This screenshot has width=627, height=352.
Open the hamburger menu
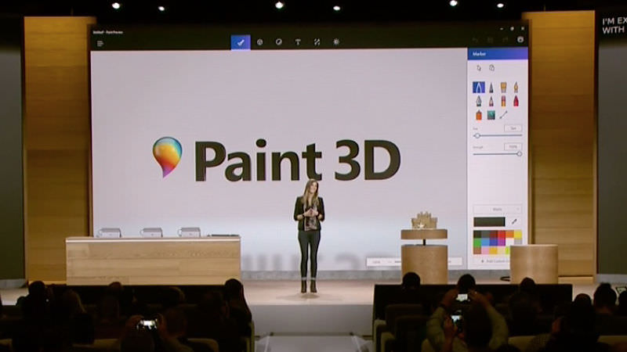[100, 43]
